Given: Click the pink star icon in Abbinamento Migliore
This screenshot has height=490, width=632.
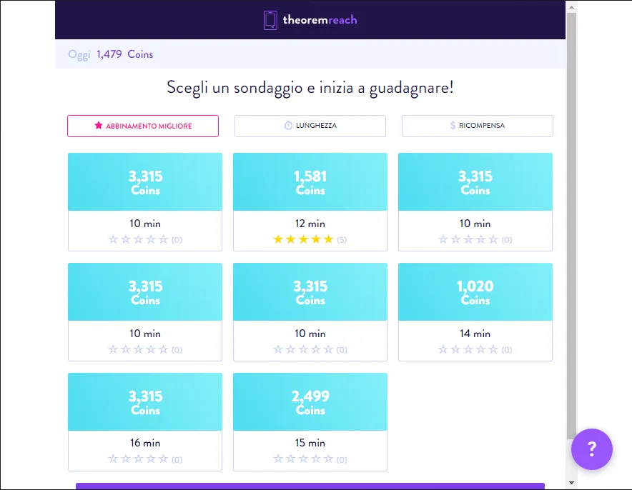Looking at the screenshot, I should tap(99, 125).
